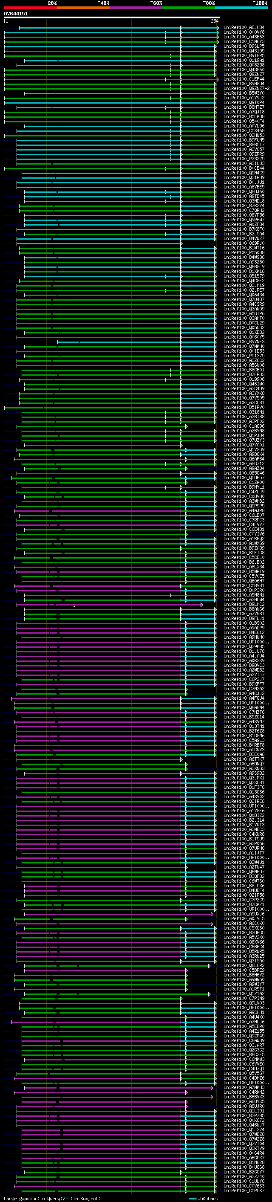Screen dimensions: 272x1202
Task: Pick the UniRef100_A7QJI8 label
Action: 244,112
